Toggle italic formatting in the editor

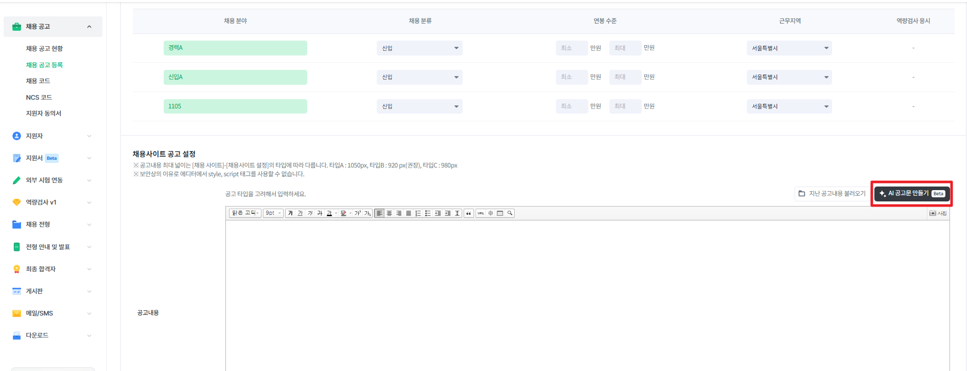click(x=310, y=213)
